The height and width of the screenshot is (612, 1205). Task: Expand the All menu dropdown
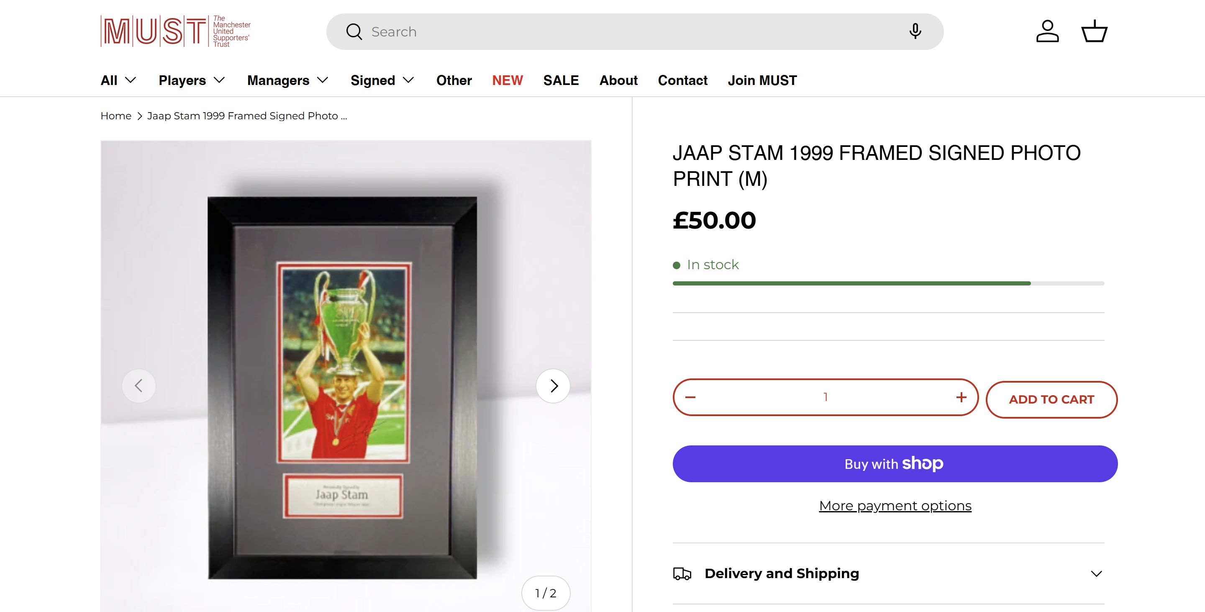[x=118, y=80]
